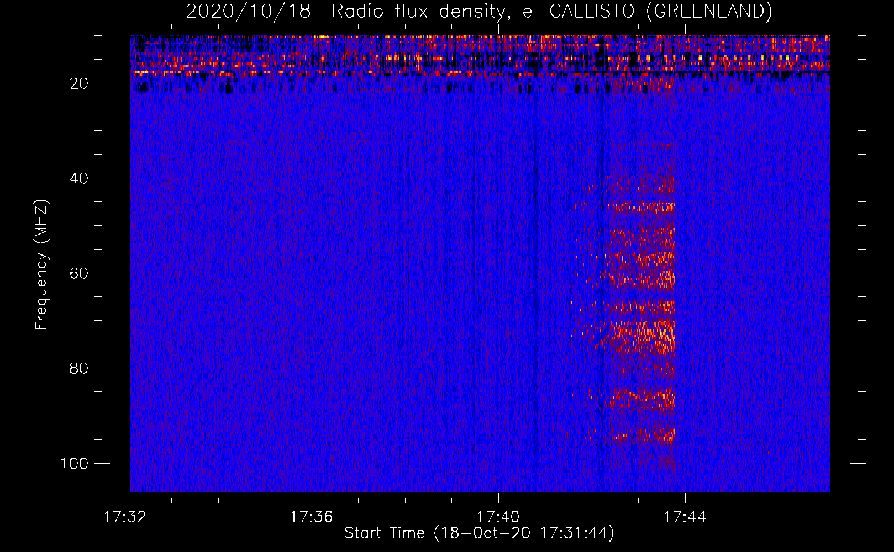Viewport: 894px width, 552px height.
Task: Click the 17:36 time tick label
Action: [312, 517]
